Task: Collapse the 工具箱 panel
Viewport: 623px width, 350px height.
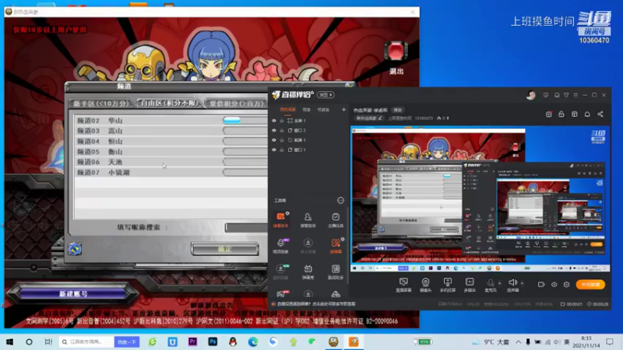Action: 340,201
